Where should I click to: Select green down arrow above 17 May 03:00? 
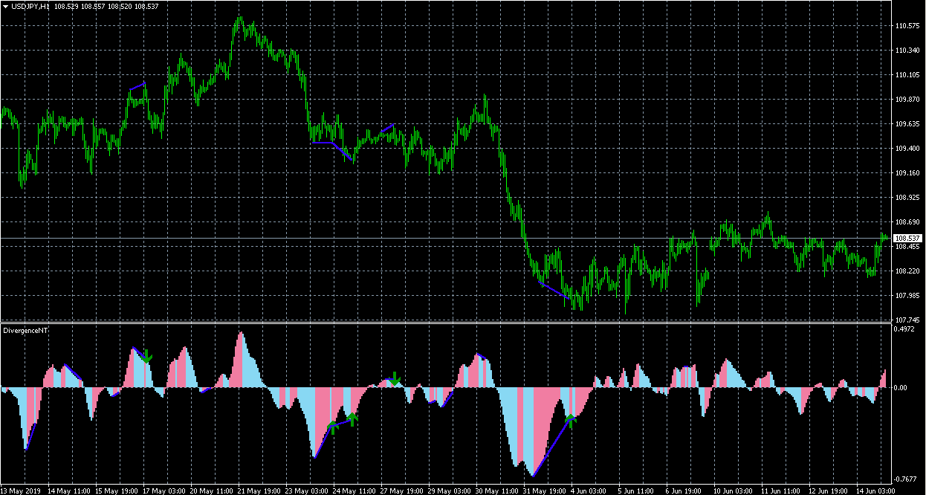click(147, 356)
